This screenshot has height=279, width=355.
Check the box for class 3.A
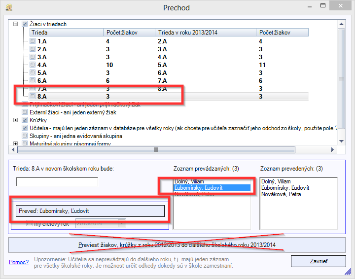(x=33, y=57)
